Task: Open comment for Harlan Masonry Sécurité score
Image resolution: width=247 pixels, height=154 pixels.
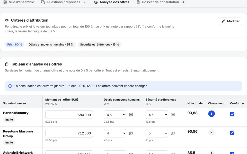Action: pyautogui.click(x=173, y=115)
